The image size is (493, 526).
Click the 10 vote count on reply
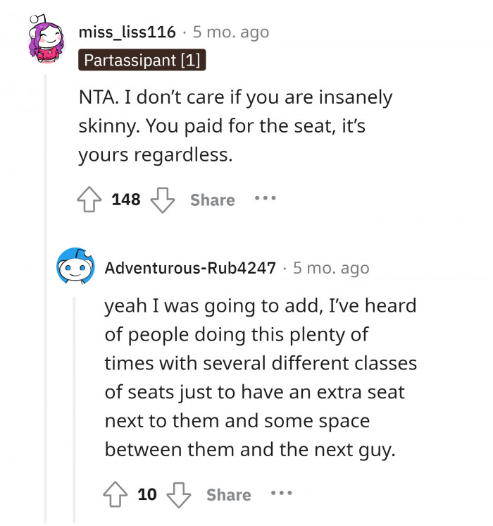[147, 494]
